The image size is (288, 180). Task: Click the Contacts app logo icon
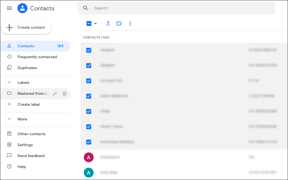click(22, 8)
